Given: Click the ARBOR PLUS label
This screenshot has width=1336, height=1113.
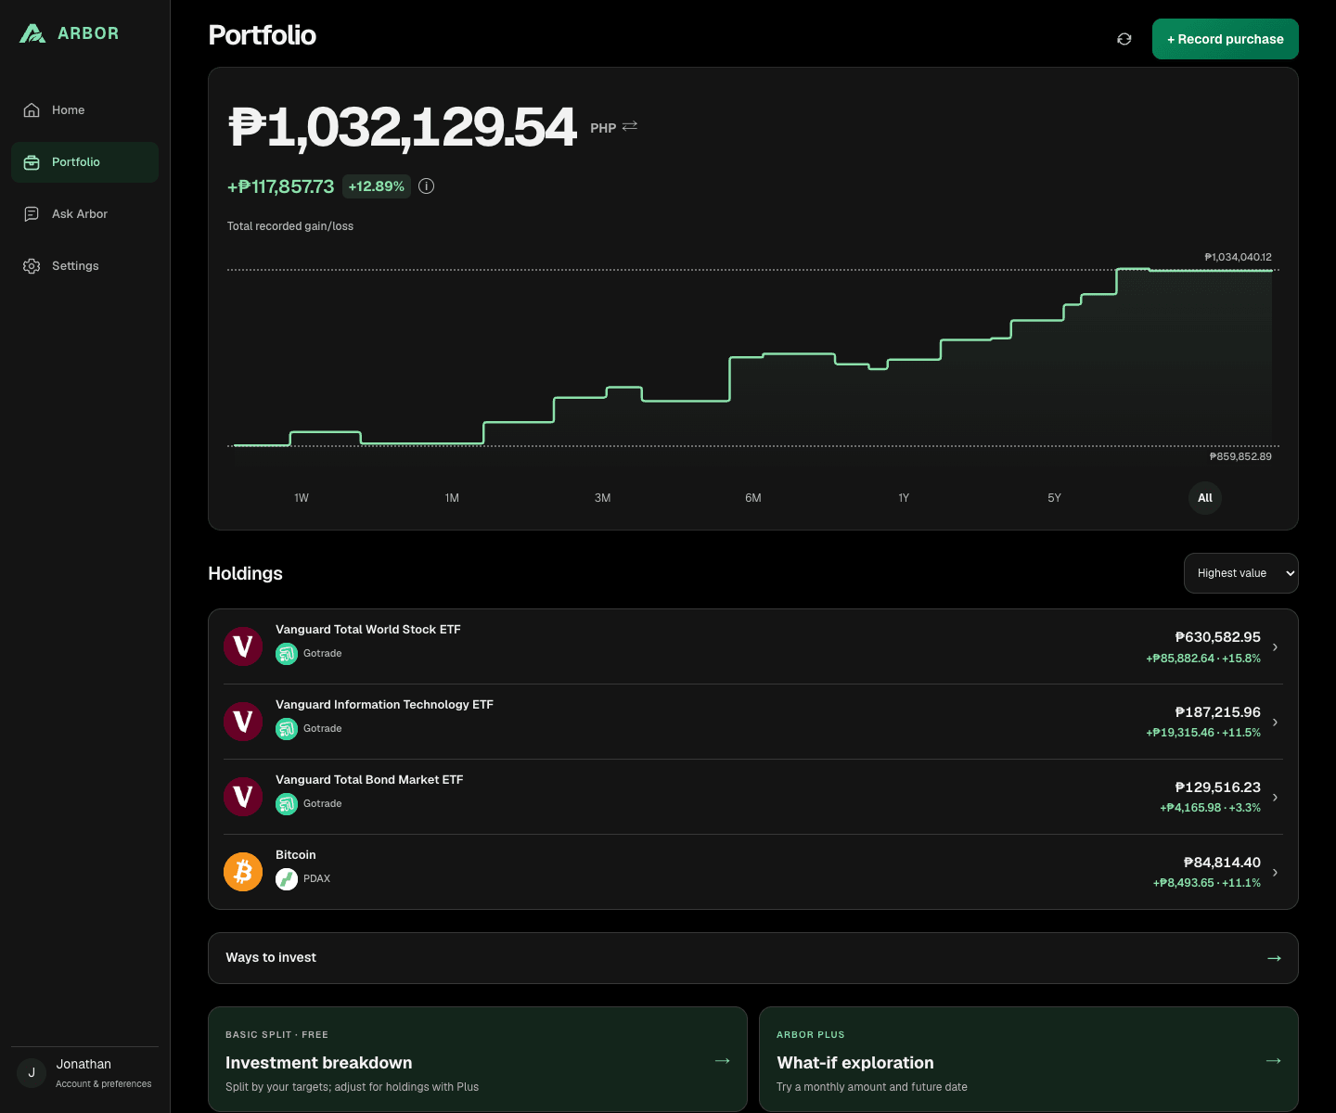Looking at the screenshot, I should coord(811,1035).
